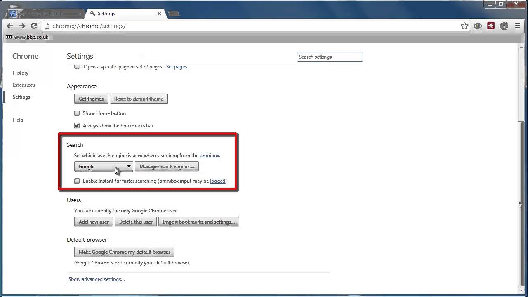The height and width of the screenshot is (297, 528).
Task: Open Help in the sidebar
Action: point(18,120)
